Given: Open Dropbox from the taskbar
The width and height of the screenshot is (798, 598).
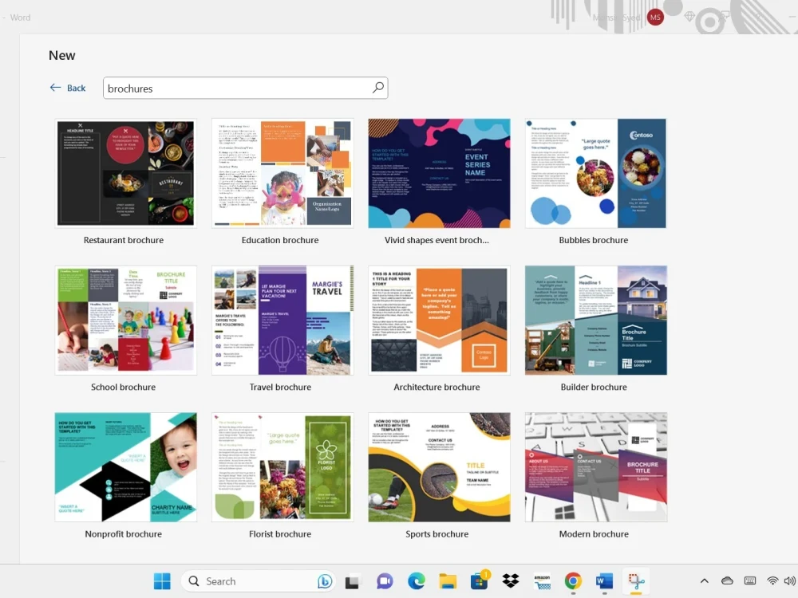Looking at the screenshot, I should 510,581.
